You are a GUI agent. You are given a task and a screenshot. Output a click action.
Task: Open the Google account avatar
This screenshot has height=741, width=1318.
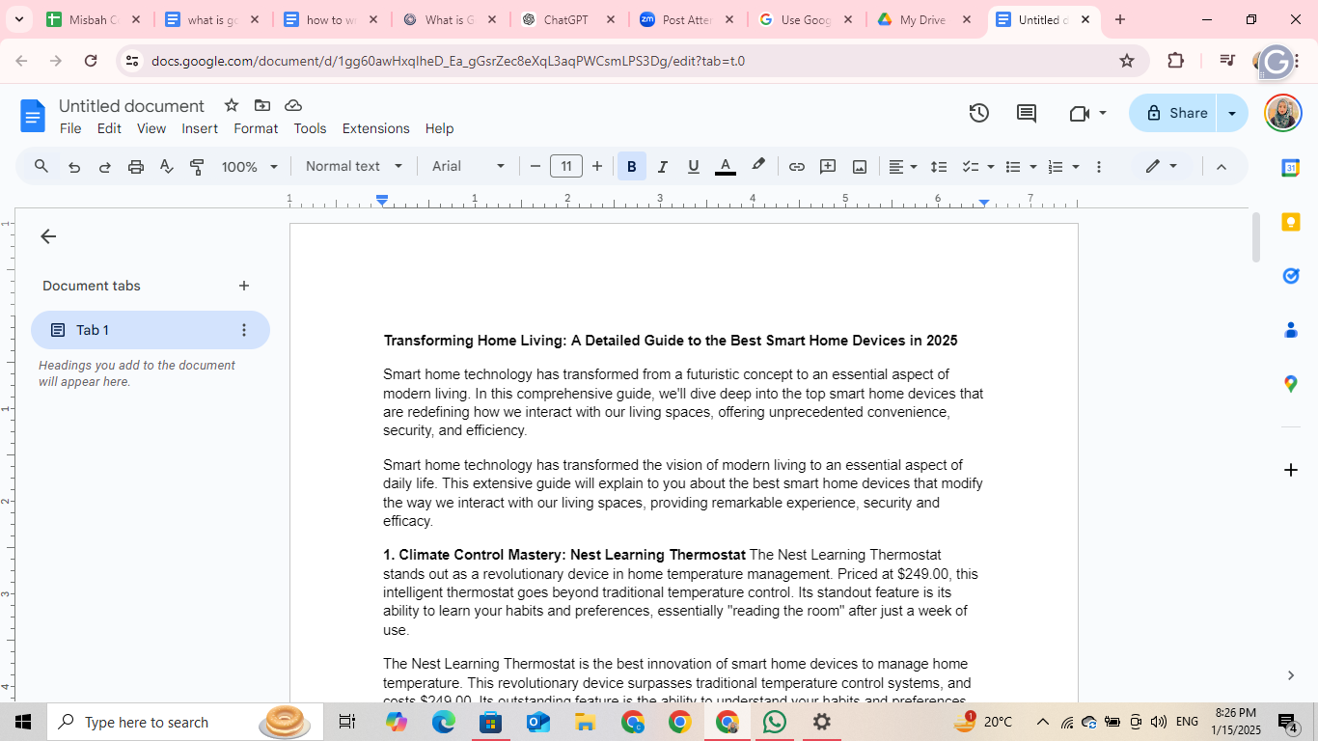tap(1282, 113)
